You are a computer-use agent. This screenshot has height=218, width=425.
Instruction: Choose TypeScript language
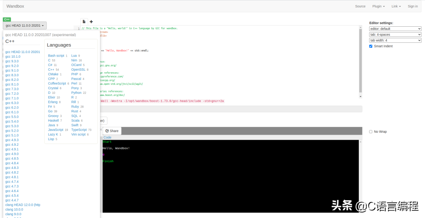point(79,130)
